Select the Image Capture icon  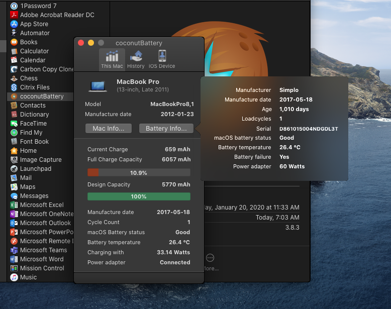tap(14, 160)
